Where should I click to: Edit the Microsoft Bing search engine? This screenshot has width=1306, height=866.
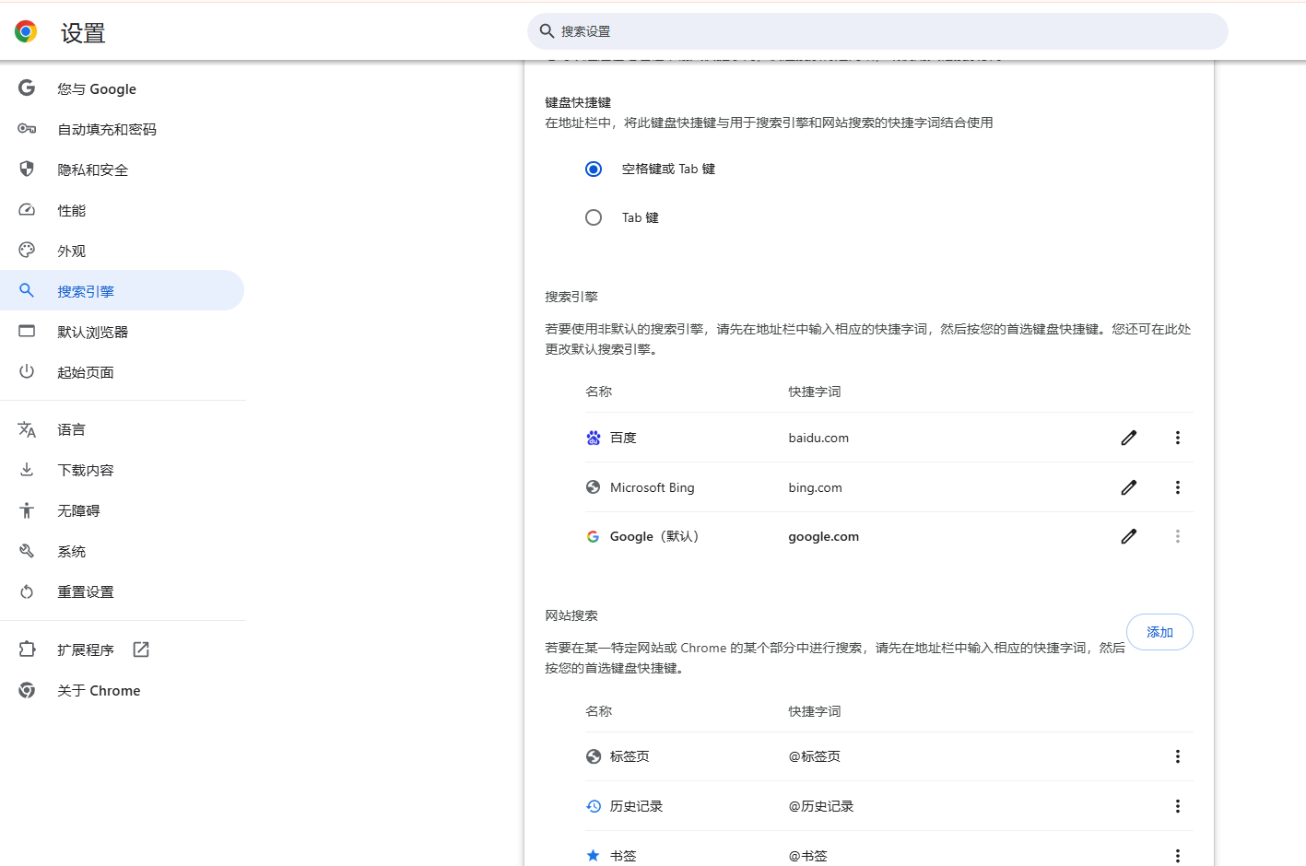[x=1129, y=487]
